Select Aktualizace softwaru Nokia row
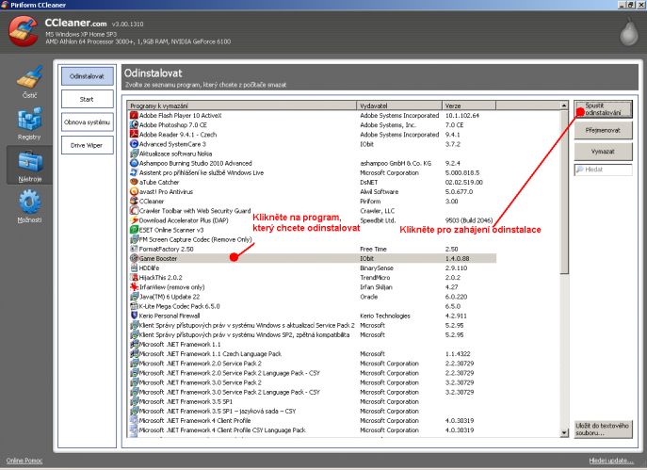The width and height of the screenshot is (647, 470). coord(313,154)
